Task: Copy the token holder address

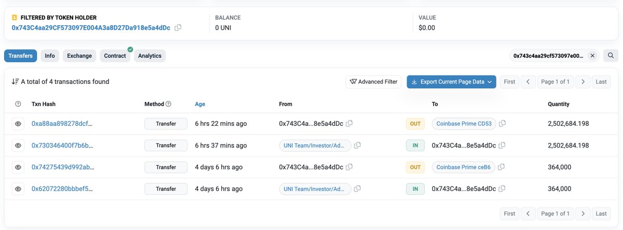Action: [x=178, y=27]
